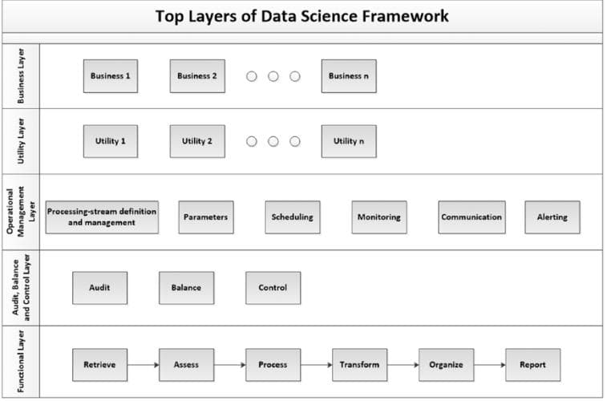Screen dimensions: 607x401
Task: Select the Balance box
Action: click(x=186, y=288)
